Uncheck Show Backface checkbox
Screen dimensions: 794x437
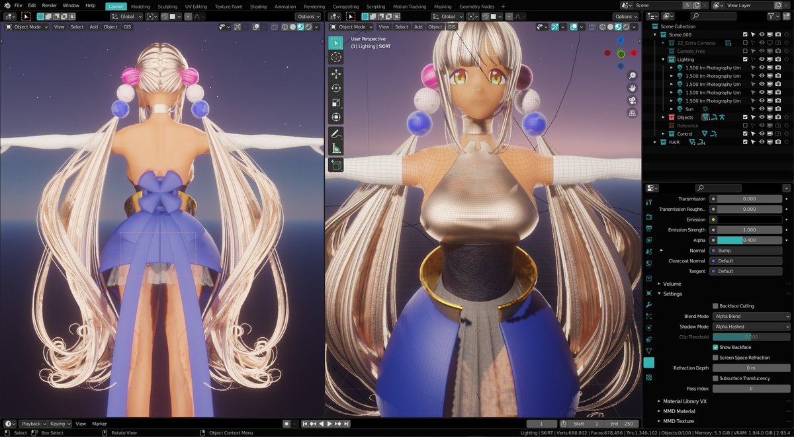pyautogui.click(x=715, y=347)
